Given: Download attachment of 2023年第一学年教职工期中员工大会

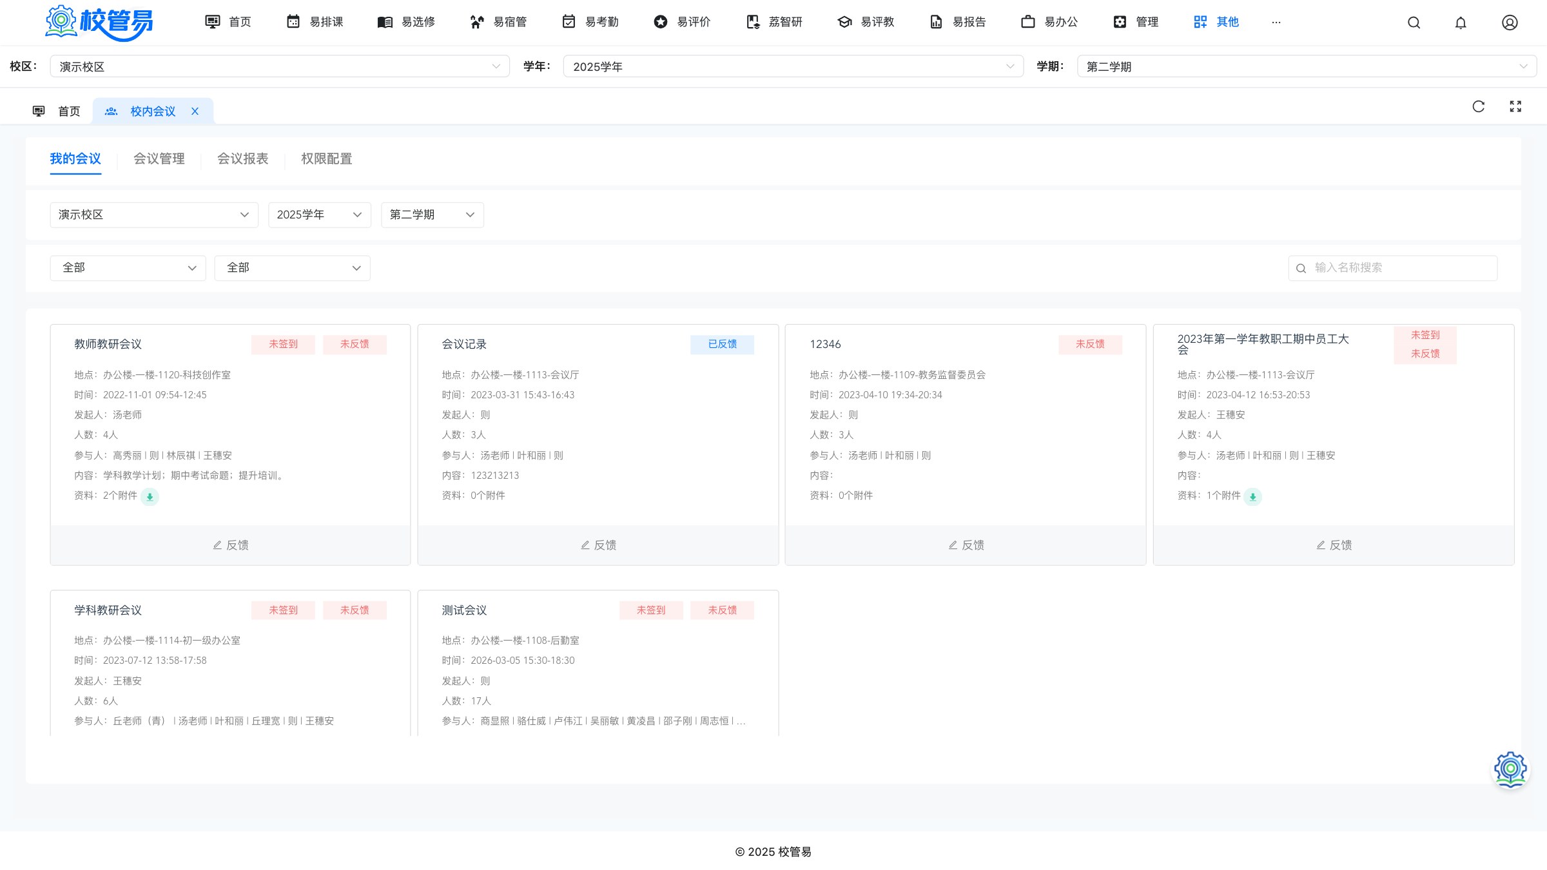Looking at the screenshot, I should point(1252,496).
